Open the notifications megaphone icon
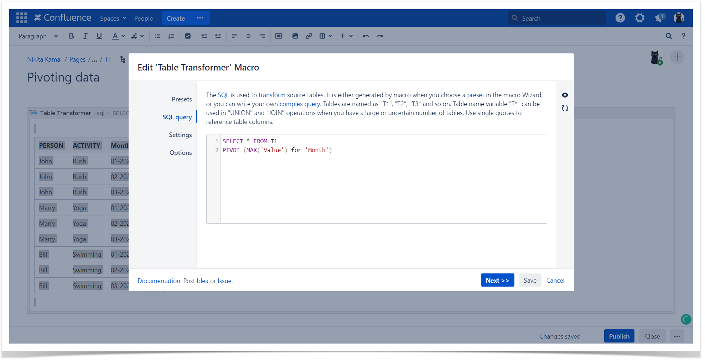Viewport: 705px width, 361px height. pos(659,18)
